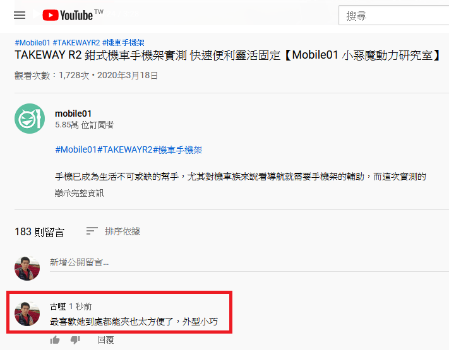Like the comment with thumbs-up icon
The width and height of the screenshot is (449, 350).
point(55,340)
